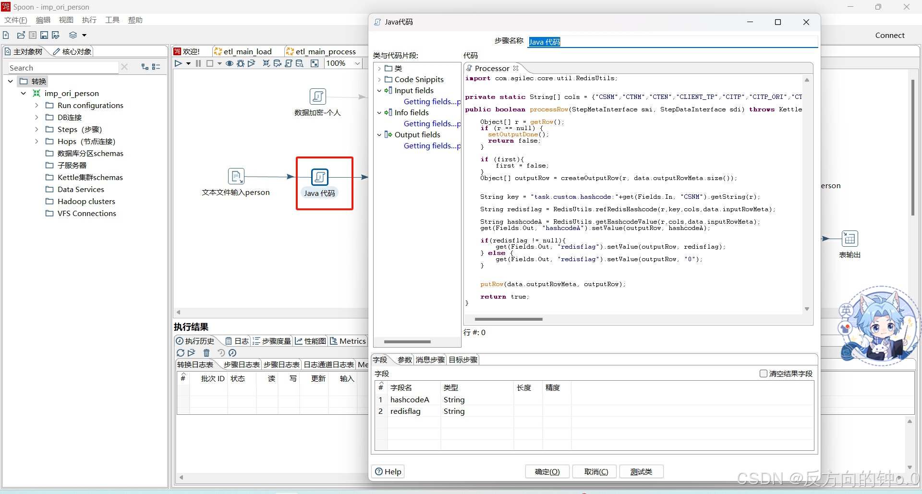Click the refresh icon in execution history

pos(181,353)
